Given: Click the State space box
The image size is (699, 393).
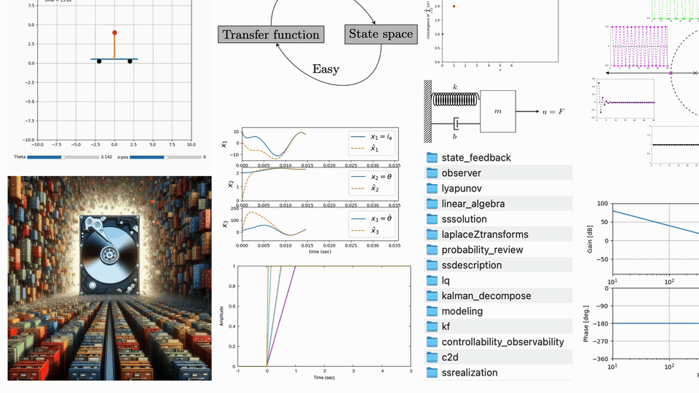Looking at the screenshot, I should pyautogui.click(x=381, y=34).
